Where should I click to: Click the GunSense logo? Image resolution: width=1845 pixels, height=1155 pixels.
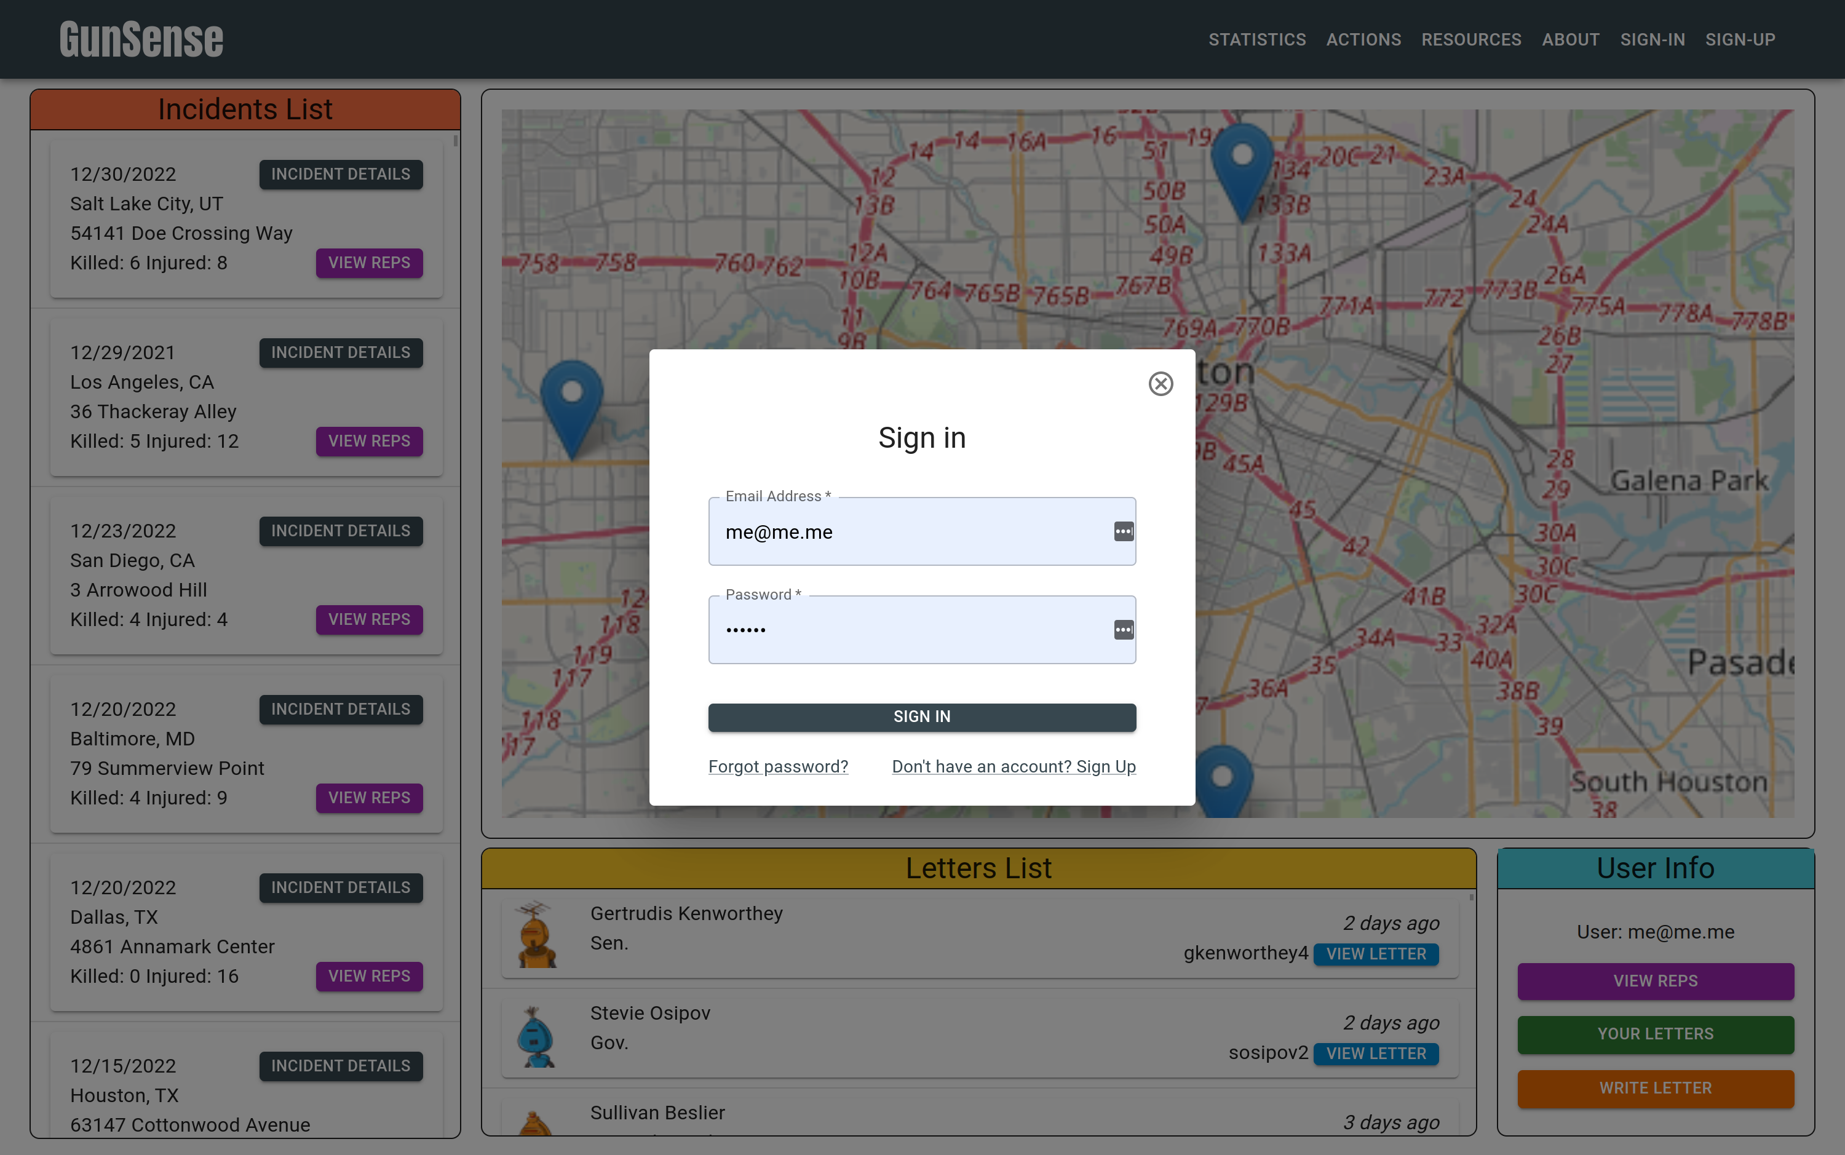141,40
